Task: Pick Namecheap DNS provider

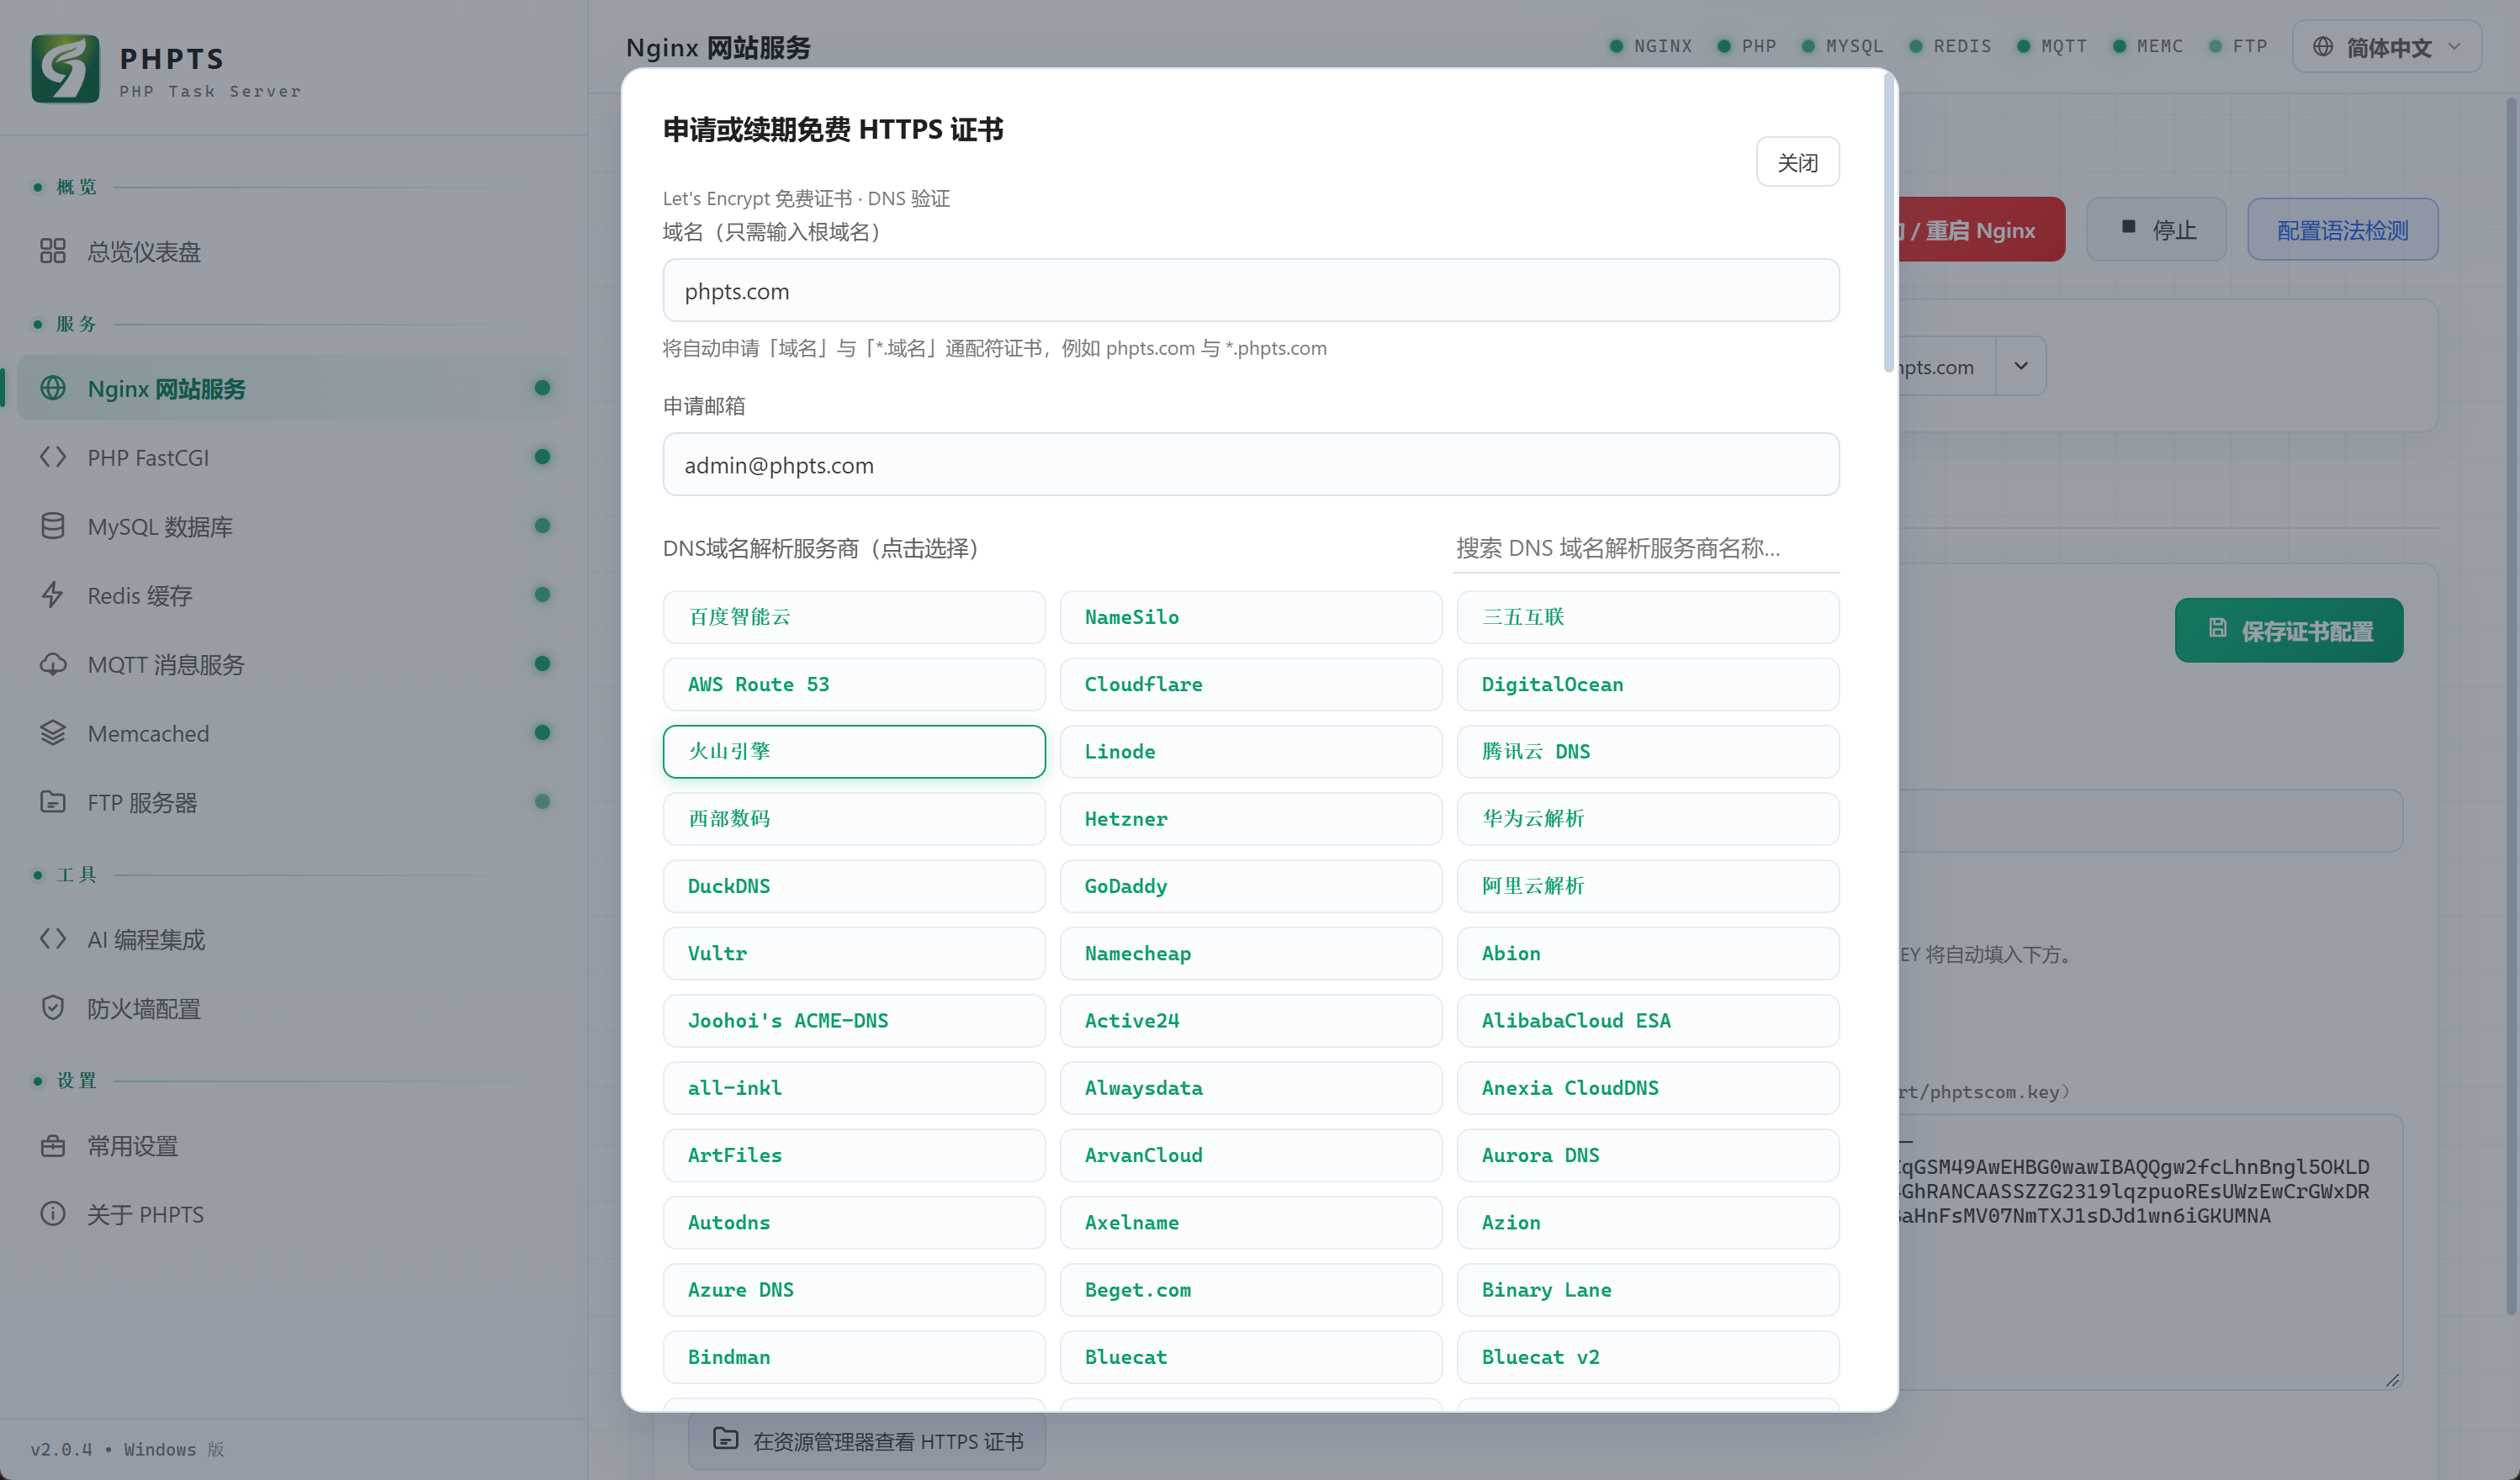Action: [x=1251, y=953]
